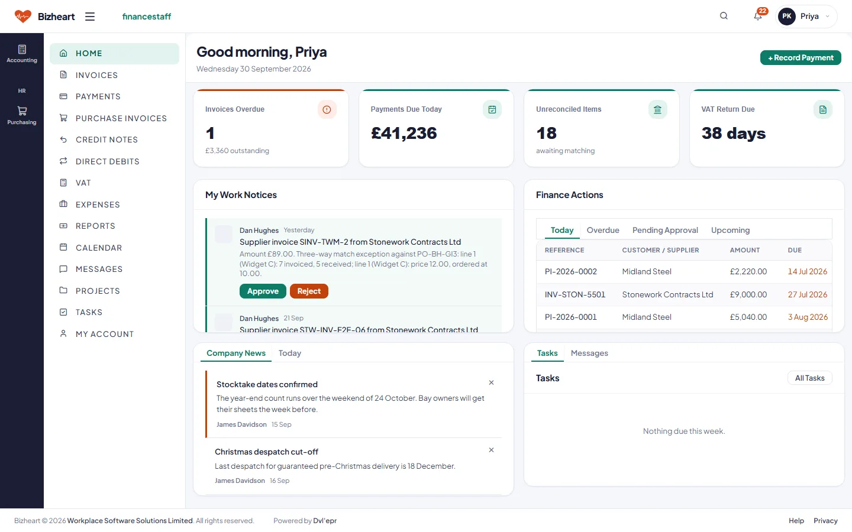Dismiss the Christmas despatch cut-off news
The width and height of the screenshot is (852, 532).
pyautogui.click(x=491, y=450)
